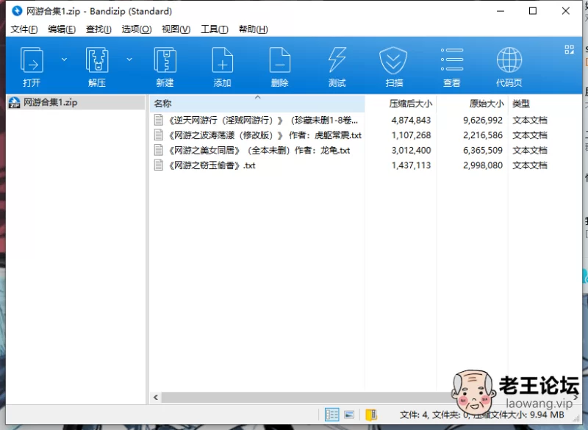The width and height of the screenshot is (588, 430).
Task: Click the Scan (扫描) shield icon
Action: pyautogui.click(x=393, y=60)
